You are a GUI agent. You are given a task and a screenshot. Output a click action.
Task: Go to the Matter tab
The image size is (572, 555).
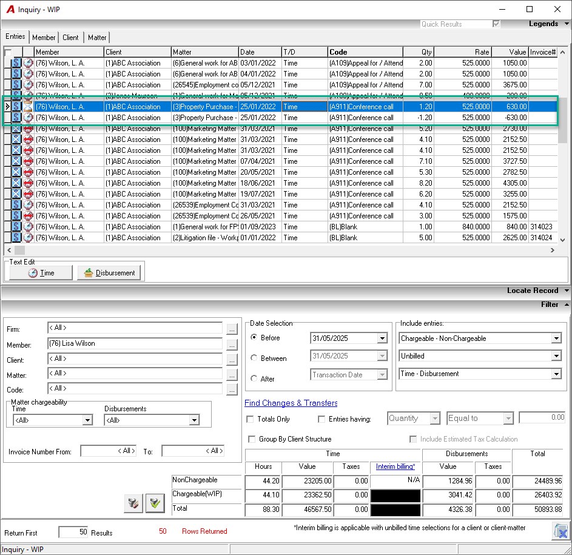tap(97, 38)
